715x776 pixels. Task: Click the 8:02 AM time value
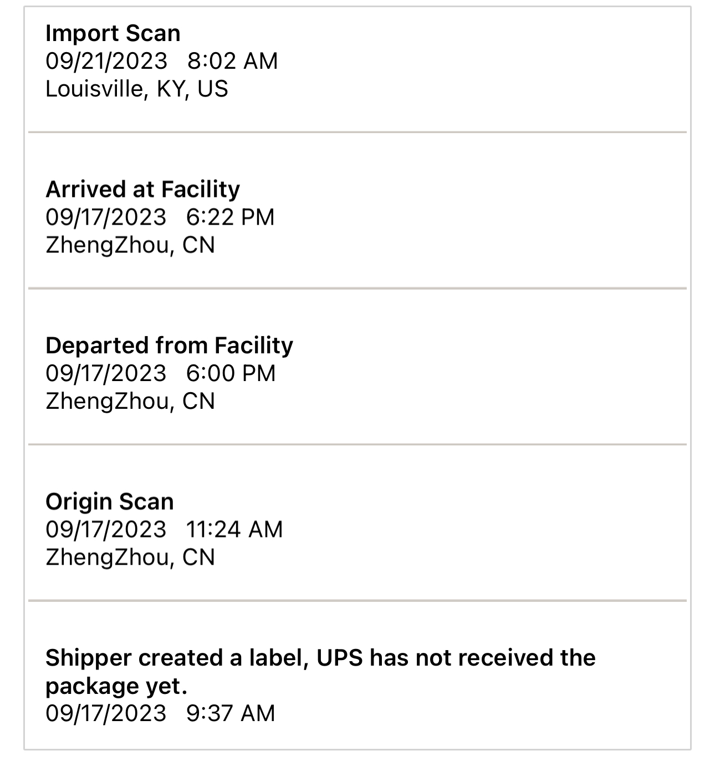(233, 61)
